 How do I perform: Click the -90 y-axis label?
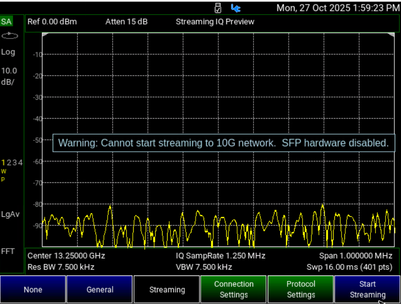(x=38, y=226)
